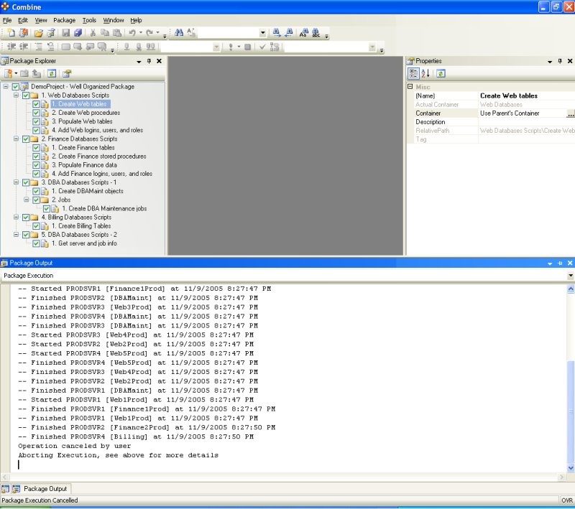
Task: Click the New document toolbar icon
Action: (11, 33)
